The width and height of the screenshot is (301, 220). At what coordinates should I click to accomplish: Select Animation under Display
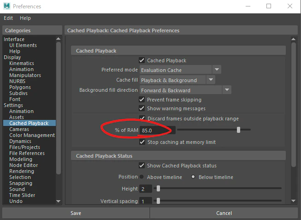(x=21, y=69)
